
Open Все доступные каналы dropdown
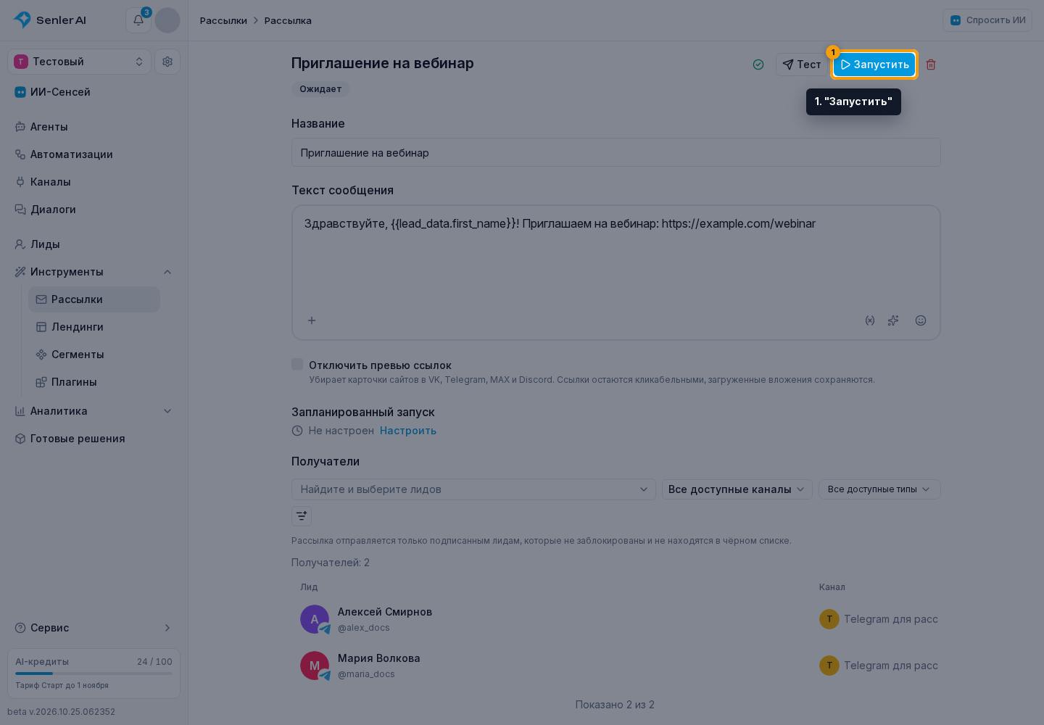pos(737,489)
